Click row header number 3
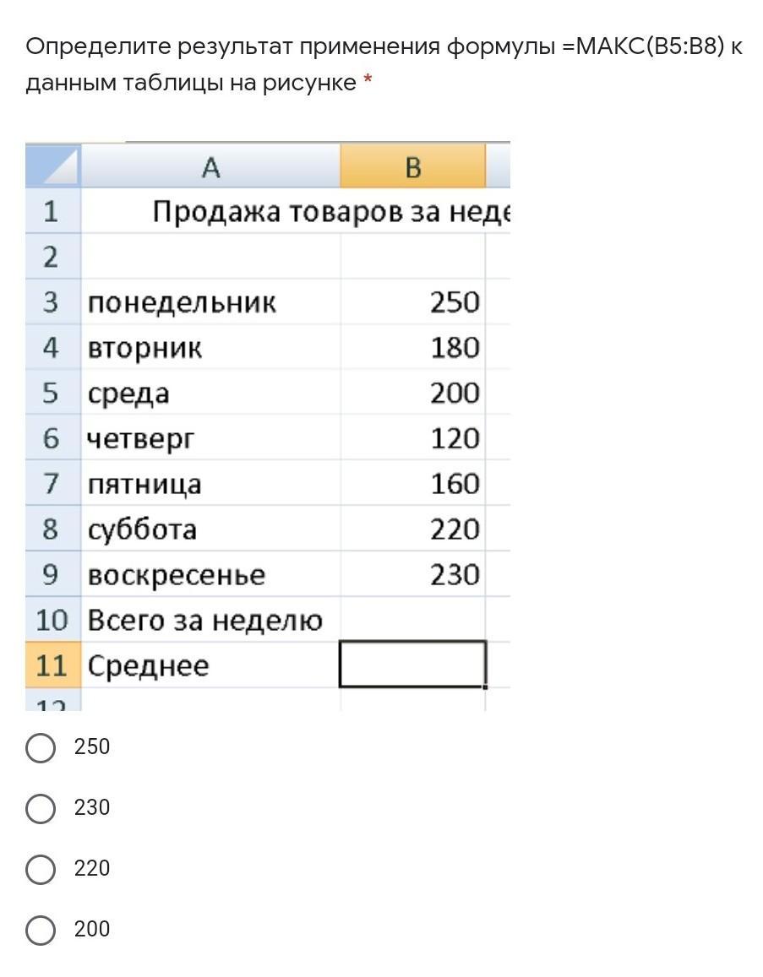 [52, 302]
